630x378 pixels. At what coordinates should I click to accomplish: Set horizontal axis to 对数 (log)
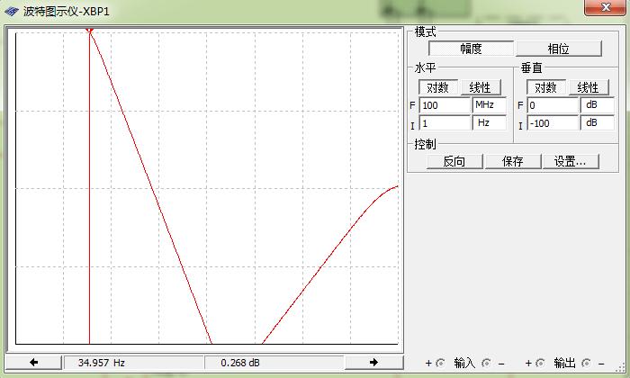coord(438,87)
